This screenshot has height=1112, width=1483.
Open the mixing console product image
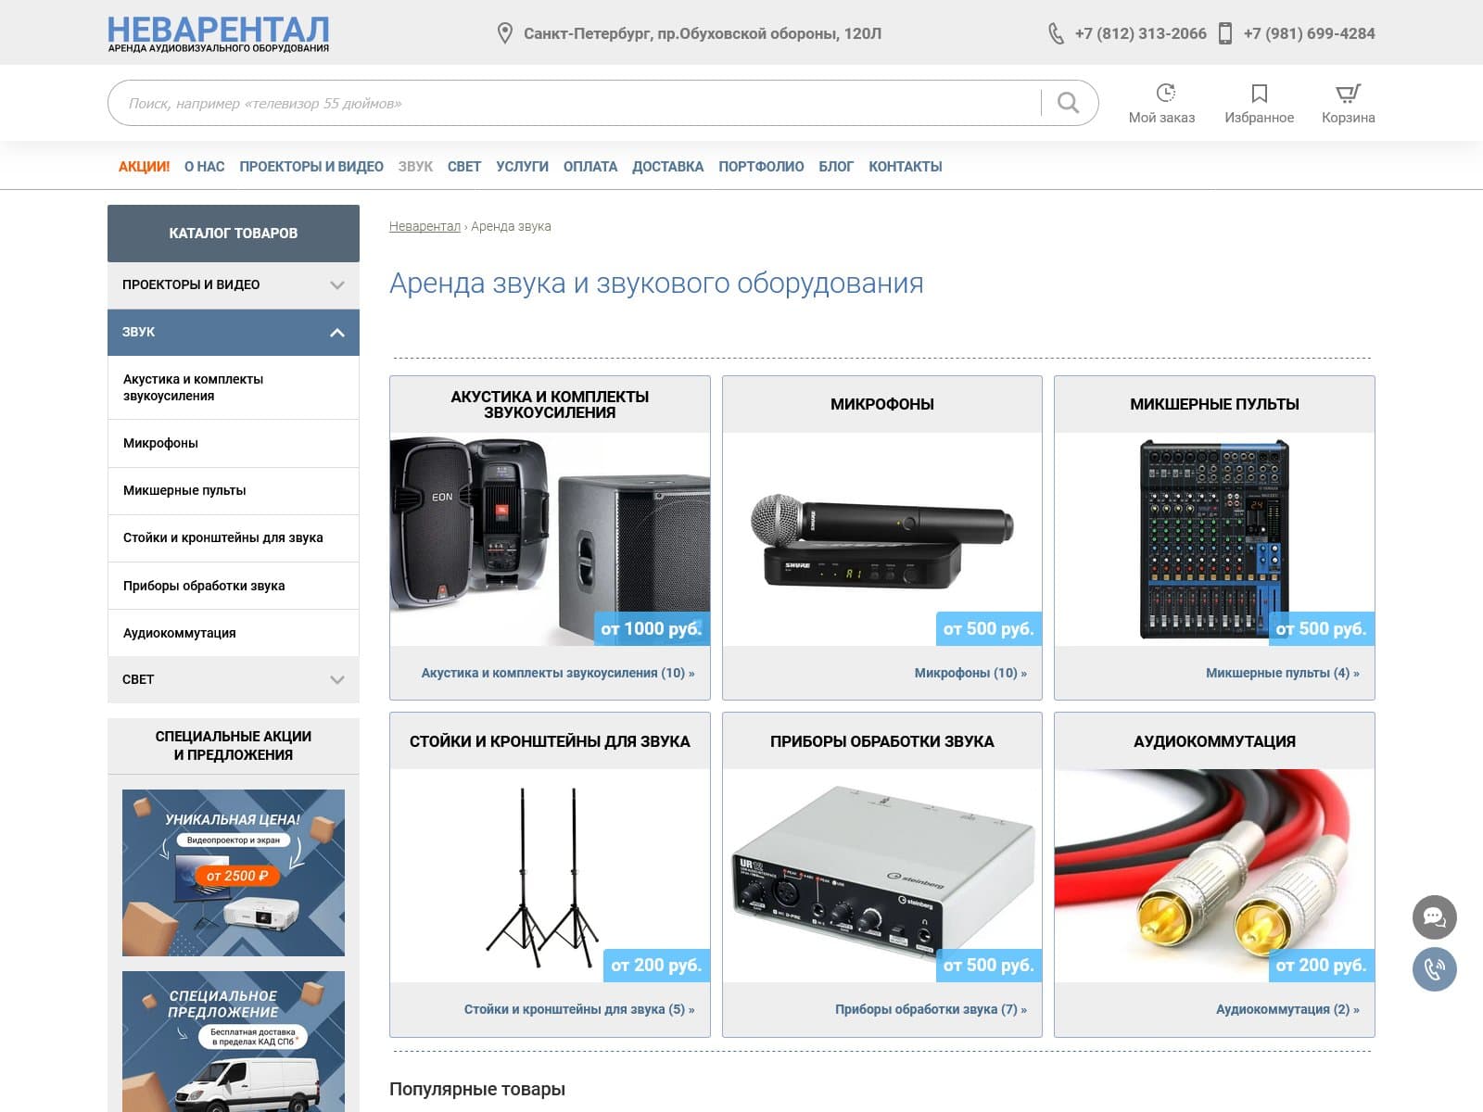pos(1214,539)
